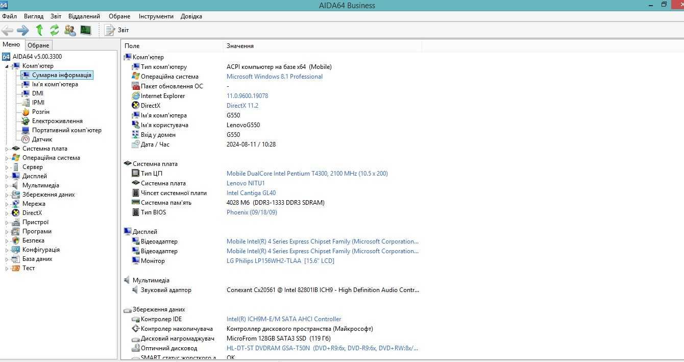Click the Refresh toolbar icon

55,30
